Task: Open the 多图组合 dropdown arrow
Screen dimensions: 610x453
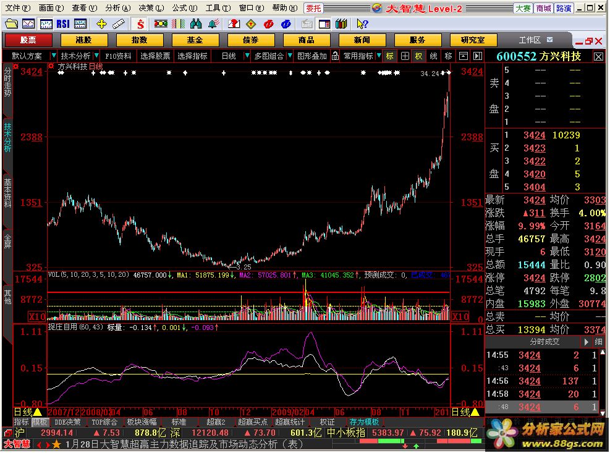Action: (x=290, y=56)
